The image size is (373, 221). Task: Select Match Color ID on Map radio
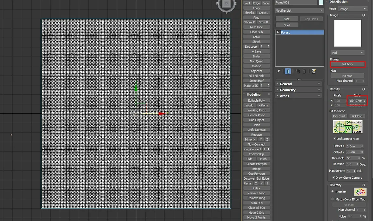pos(333,199)
